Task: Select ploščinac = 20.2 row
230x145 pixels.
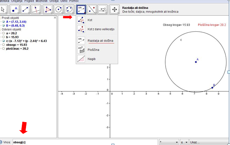Action: pos(17,48)
